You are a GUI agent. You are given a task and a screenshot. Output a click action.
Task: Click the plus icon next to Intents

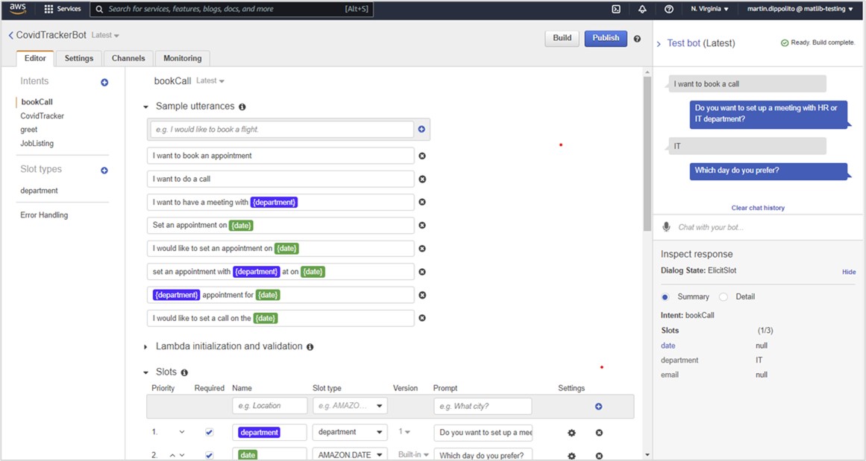(x=104, y=82)
